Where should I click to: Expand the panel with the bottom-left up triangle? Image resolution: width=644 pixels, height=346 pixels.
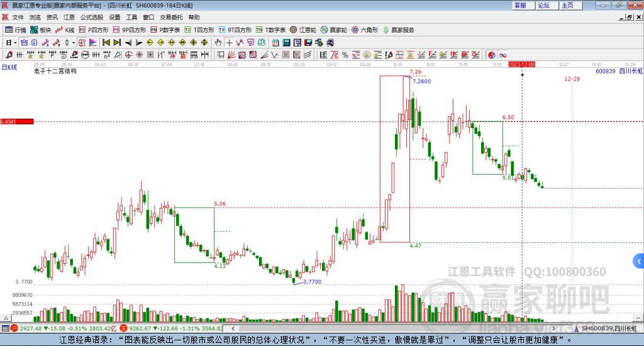click(x=6, y=318)
